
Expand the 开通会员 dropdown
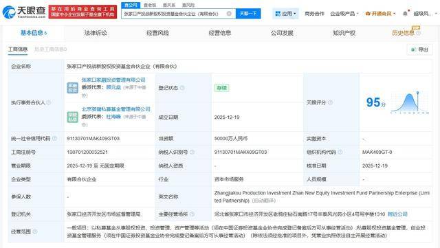click(380, 14)
